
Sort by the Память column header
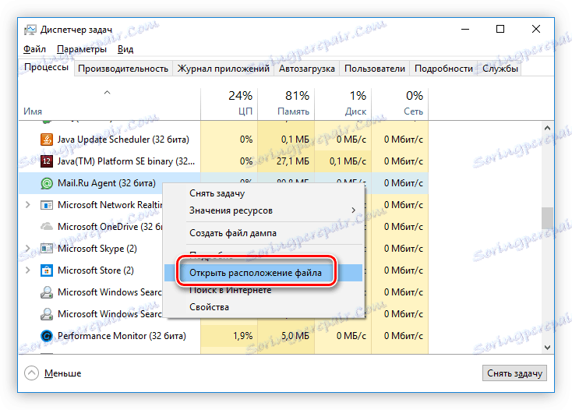286,104
